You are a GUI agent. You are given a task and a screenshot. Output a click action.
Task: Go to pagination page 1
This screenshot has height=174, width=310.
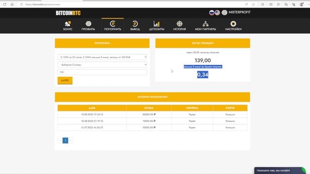[x=65, y=141]
